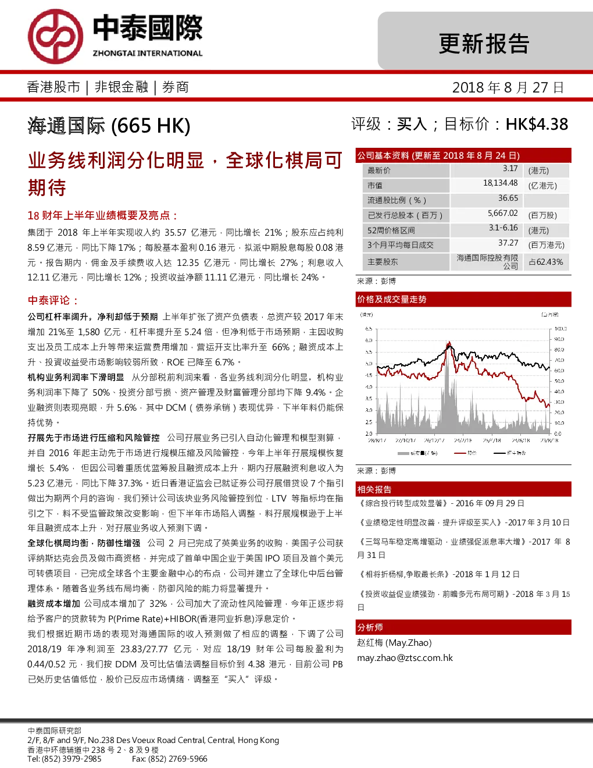This screenshot has width=593, height=768.
Task: Click the report date 2018年8月27日
Action: click(x=508, y=87)
